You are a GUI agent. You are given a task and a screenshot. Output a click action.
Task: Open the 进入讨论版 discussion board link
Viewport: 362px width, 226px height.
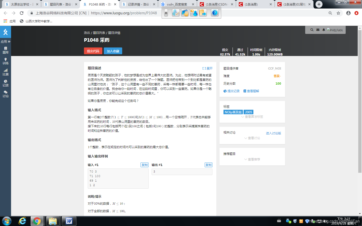tap(274, 133)
